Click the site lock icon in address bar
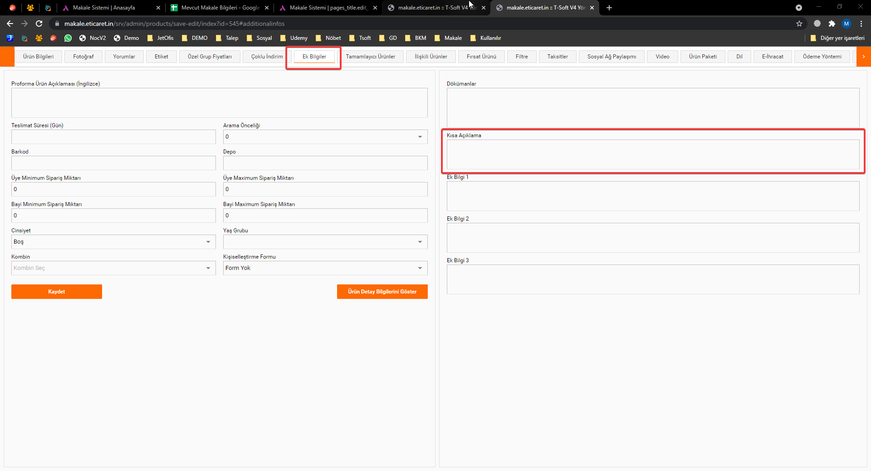This screenshot has height=471, width=871. pyautogui.click(x=57, y=24)
